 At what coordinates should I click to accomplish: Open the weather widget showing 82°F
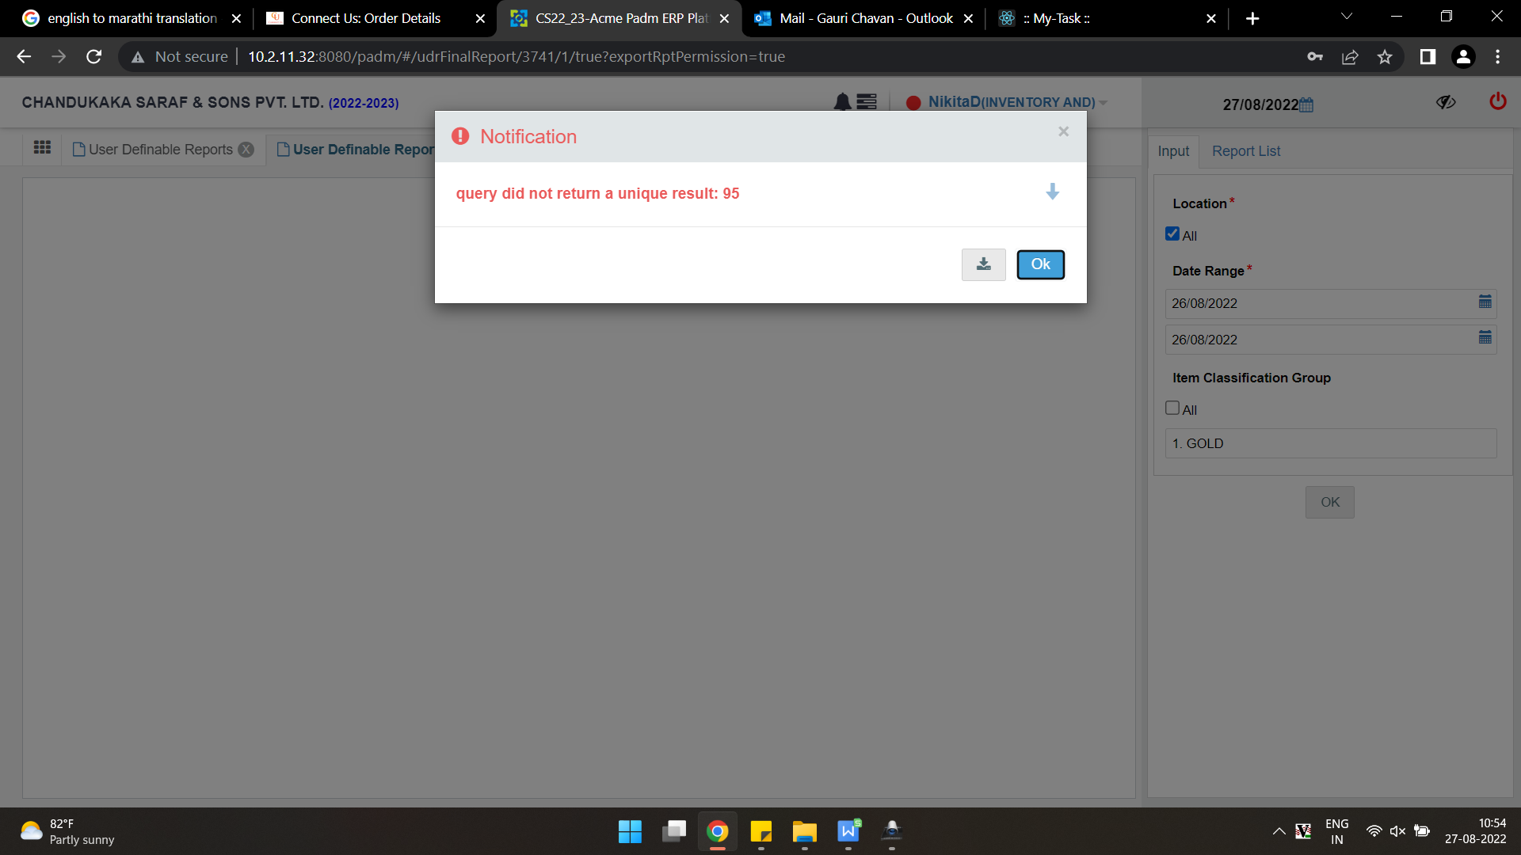67,831
